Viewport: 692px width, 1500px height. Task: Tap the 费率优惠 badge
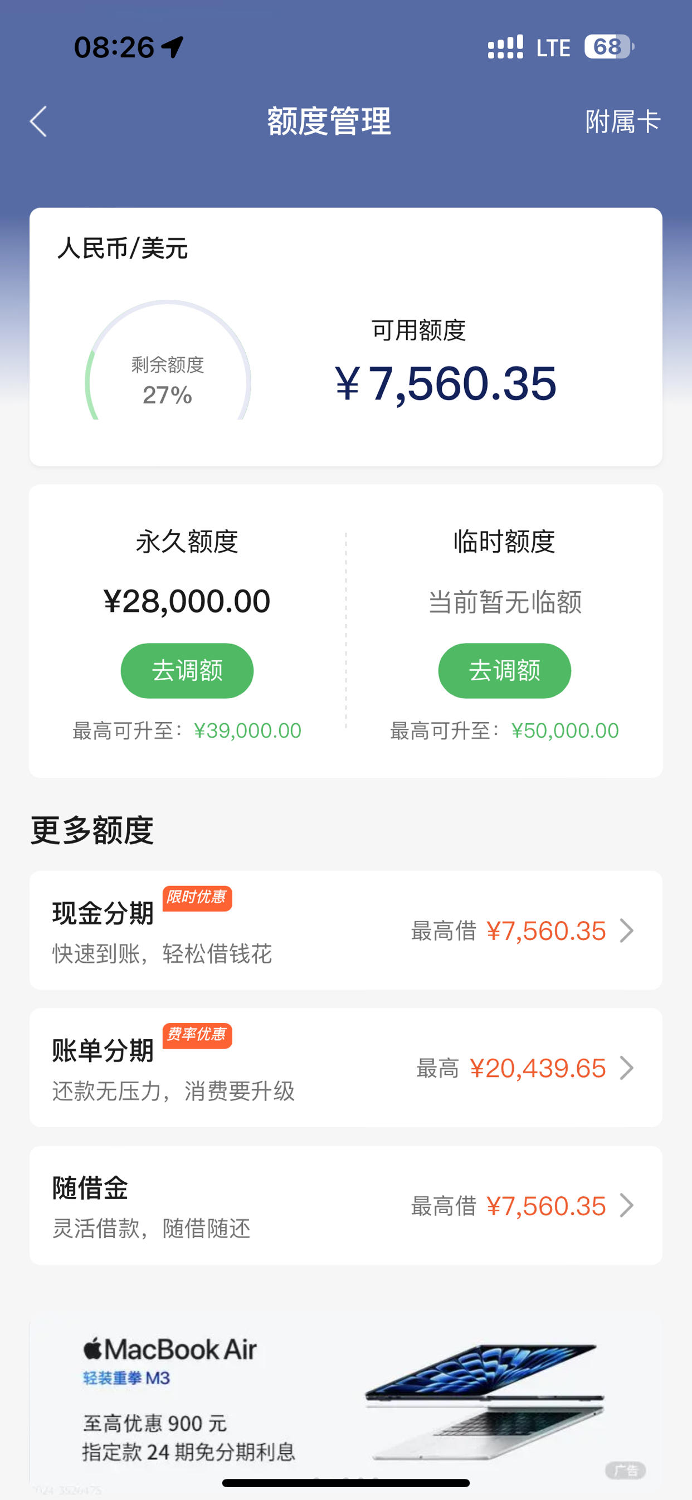coord(197,1035)
